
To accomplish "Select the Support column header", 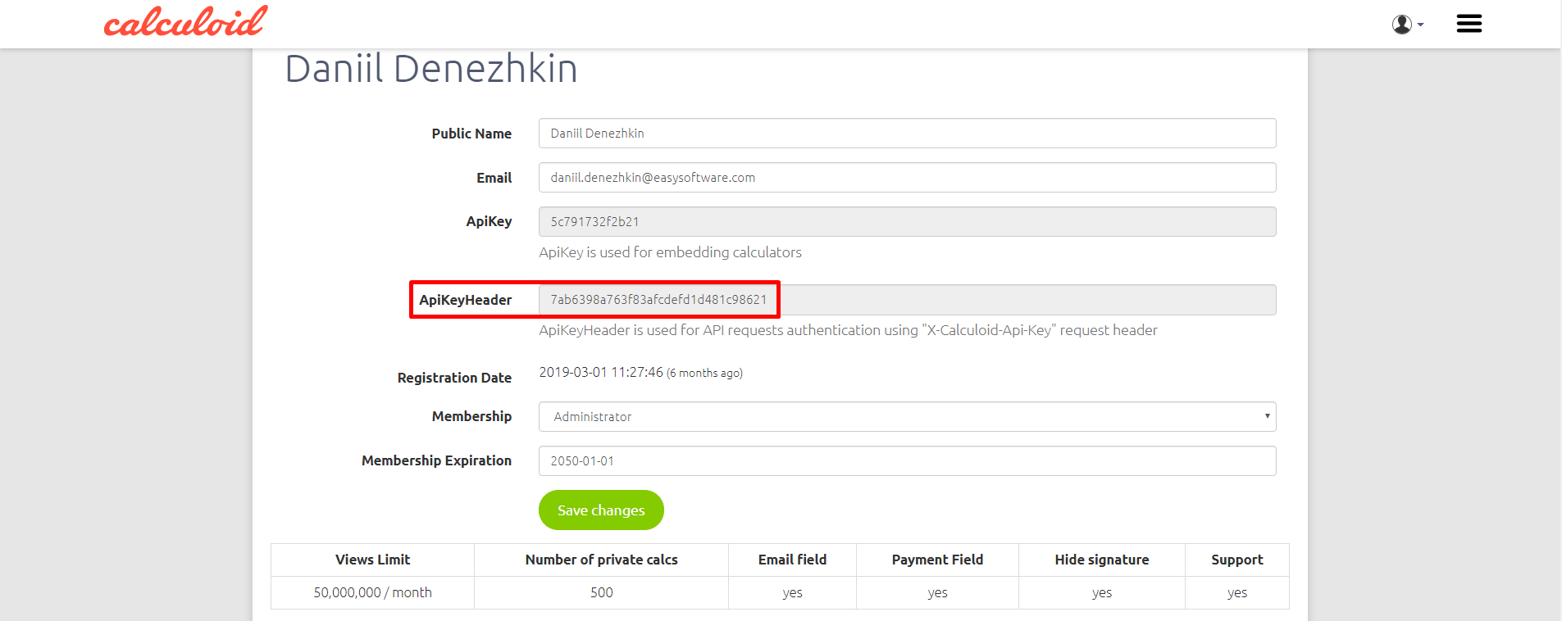I will pos(1236,560).
